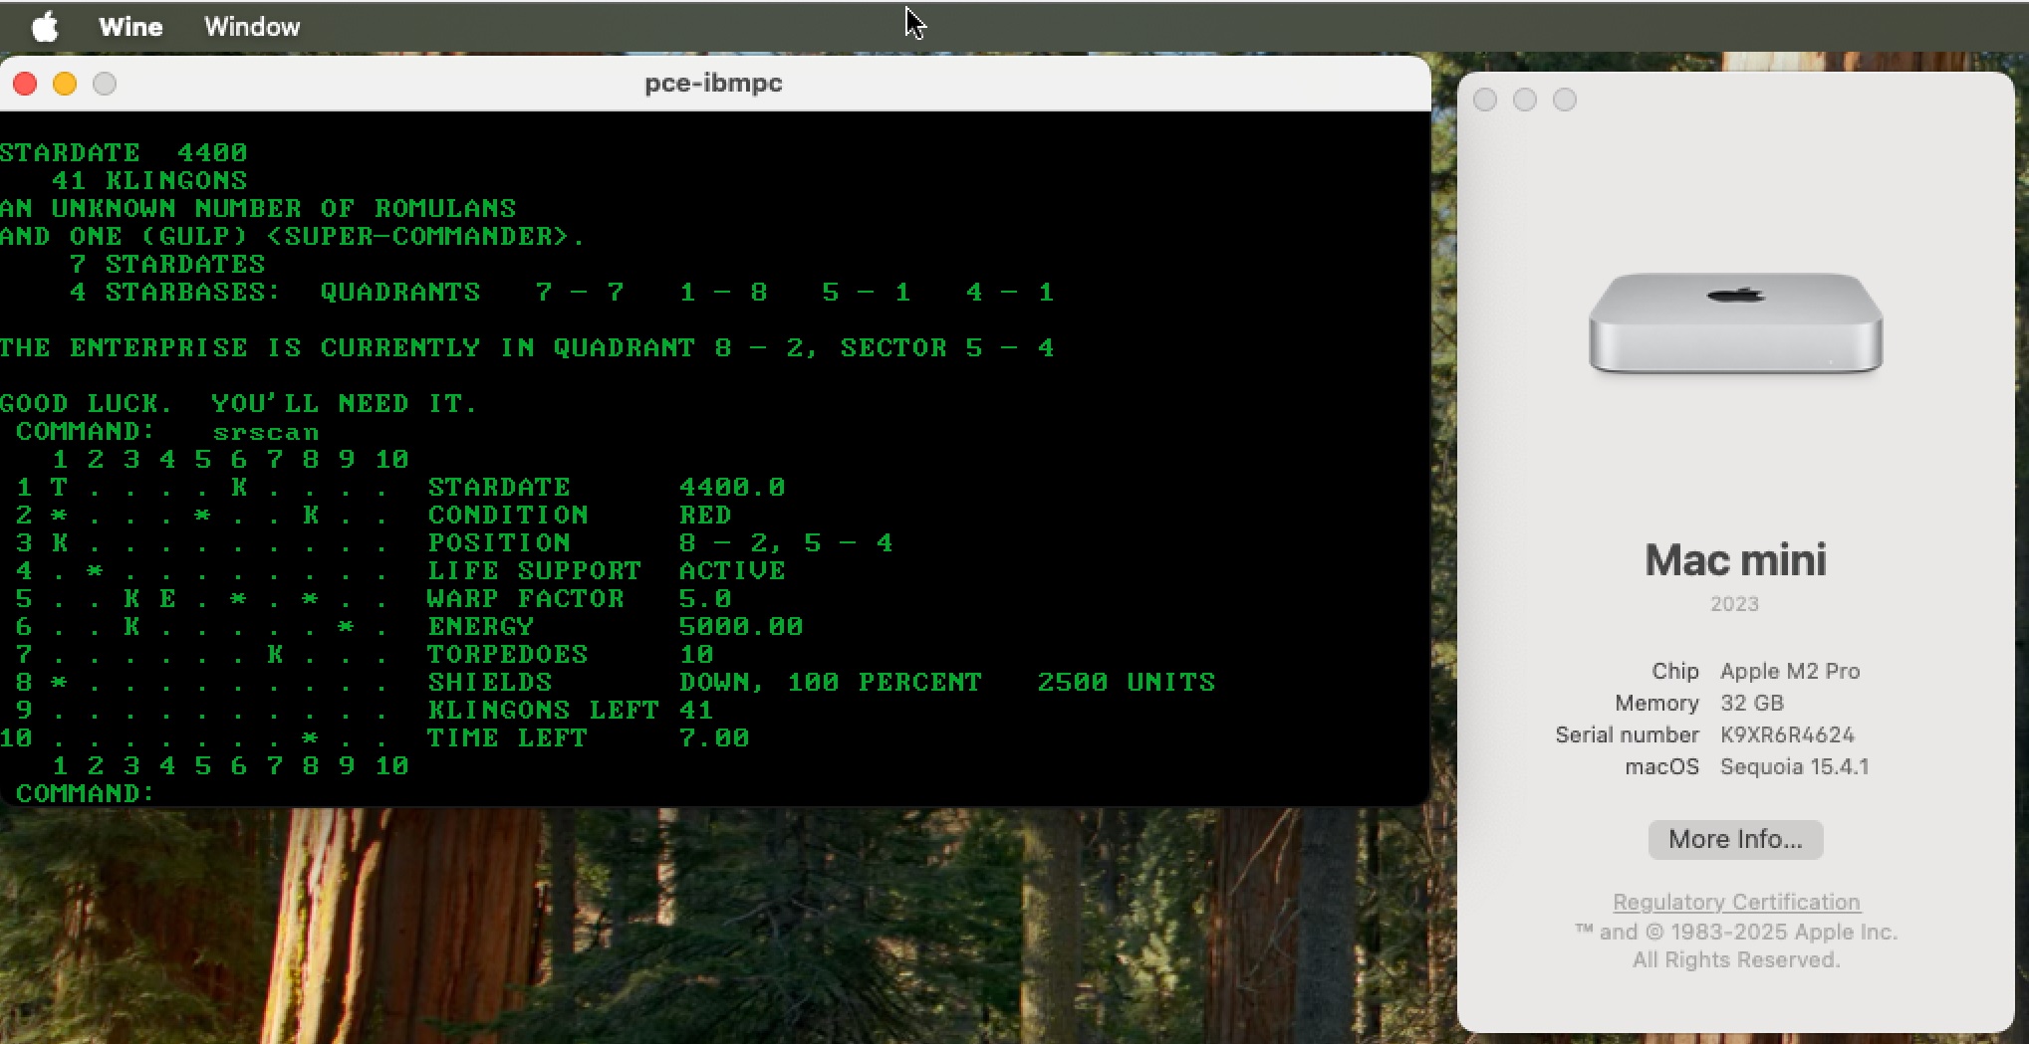Image resolution: width=2029 pixels, height=1044 pixels.
Task: Close the pce-ibmpc window
Action: (x=25, y=84)
